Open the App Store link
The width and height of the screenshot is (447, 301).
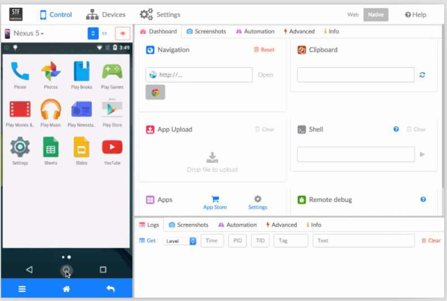[x=215, y=203]
